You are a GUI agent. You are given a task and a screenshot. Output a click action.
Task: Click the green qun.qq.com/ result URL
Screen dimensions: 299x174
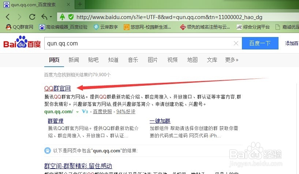(59, 112)
